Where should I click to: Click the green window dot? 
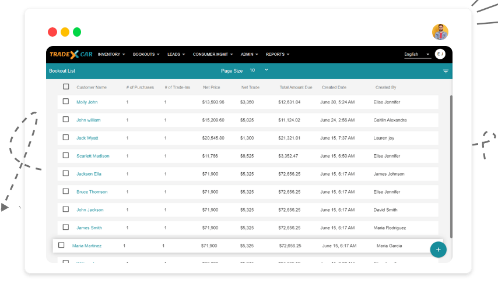[77, 32]
